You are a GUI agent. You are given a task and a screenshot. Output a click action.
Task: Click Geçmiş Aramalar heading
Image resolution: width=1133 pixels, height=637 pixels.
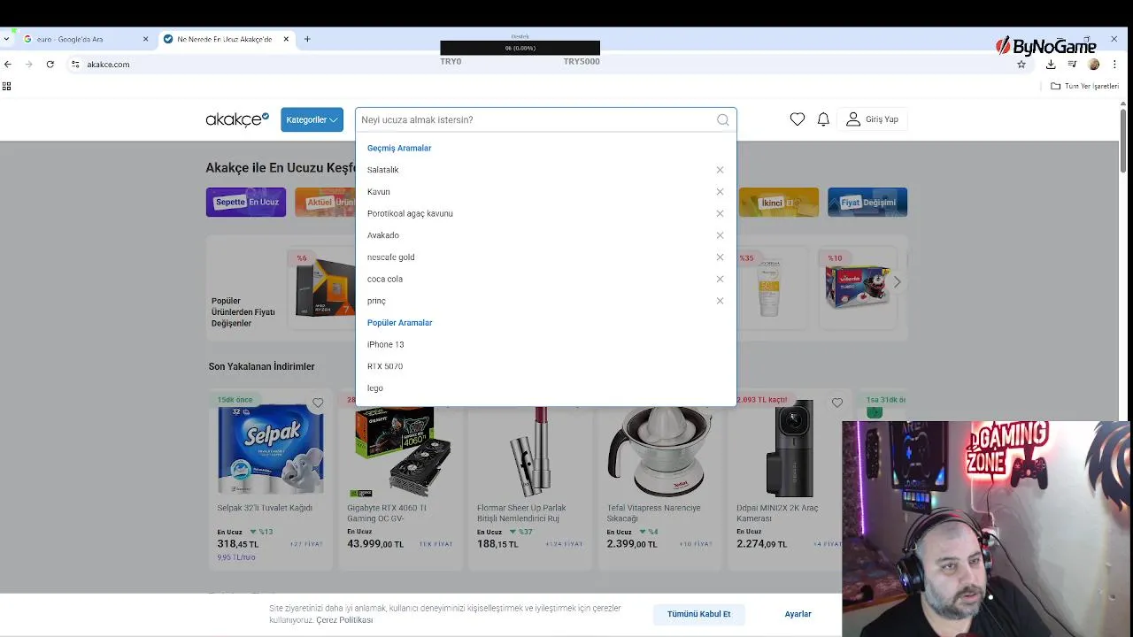coord(399,148)
